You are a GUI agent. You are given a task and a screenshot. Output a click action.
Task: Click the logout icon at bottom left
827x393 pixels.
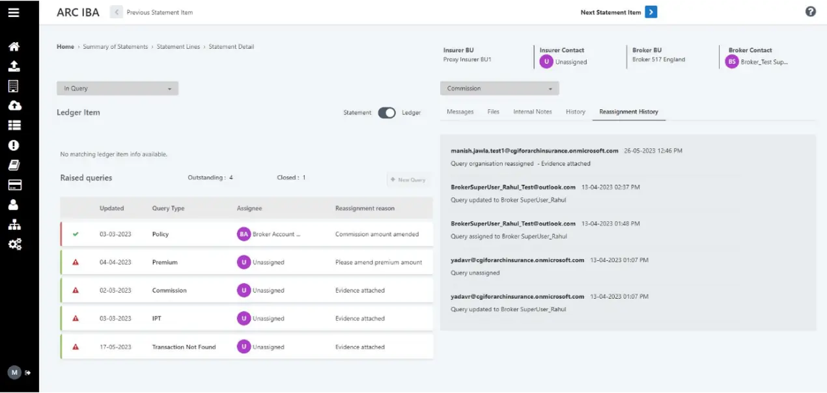28,372
